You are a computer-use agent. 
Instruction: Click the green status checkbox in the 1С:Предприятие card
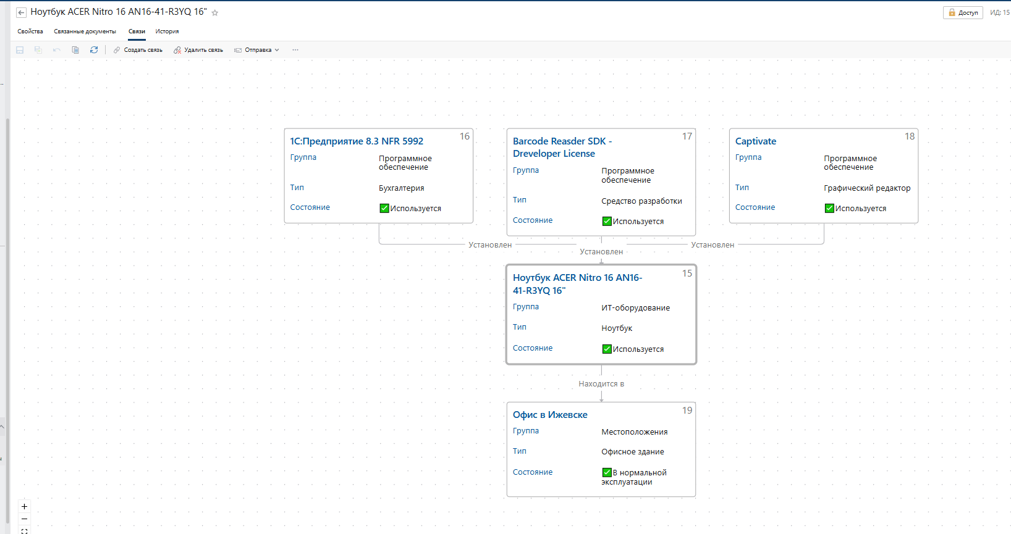point(384,209)
